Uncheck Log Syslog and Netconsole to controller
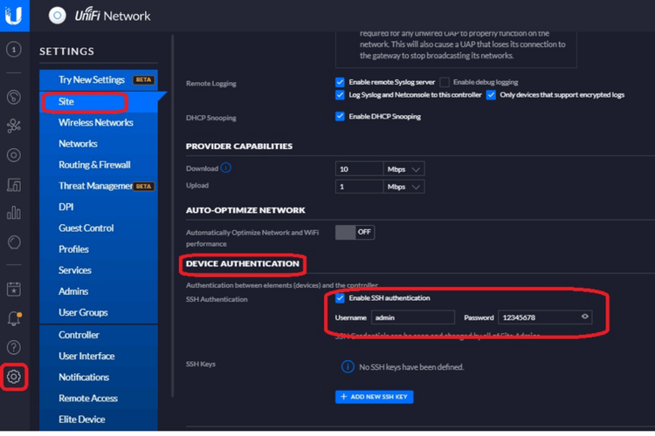Viewport: 655px width, 436px height. point(340,95)
